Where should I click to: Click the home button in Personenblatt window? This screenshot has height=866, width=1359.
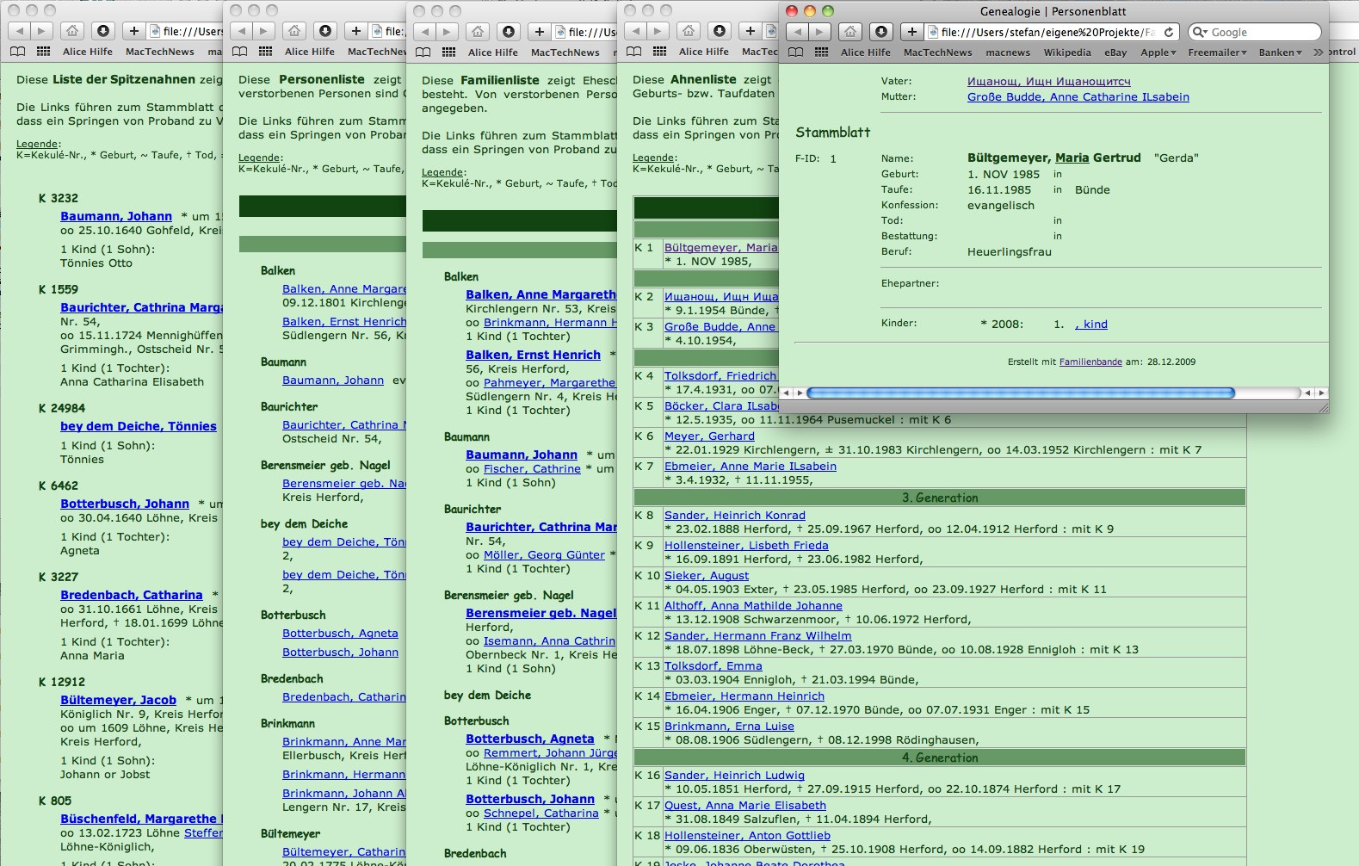click(850, 32)
